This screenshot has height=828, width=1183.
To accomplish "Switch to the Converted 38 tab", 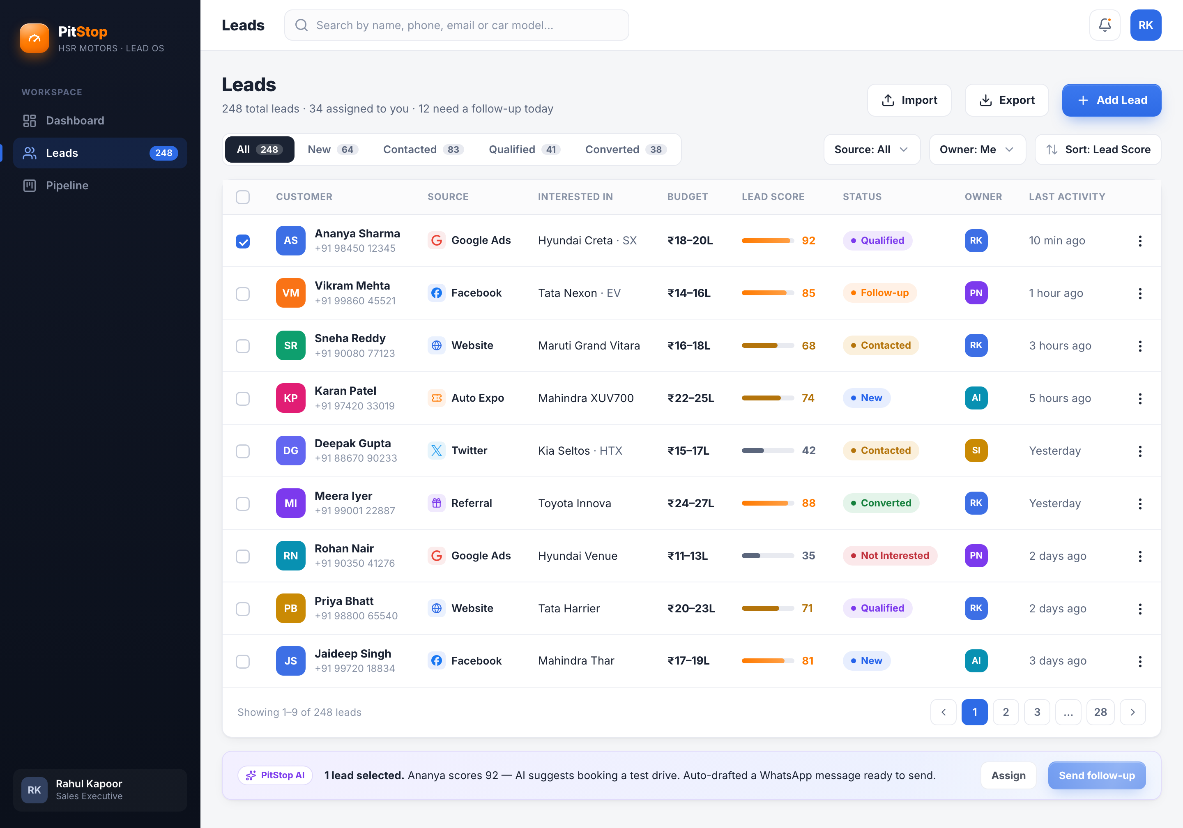I will 626,149.
